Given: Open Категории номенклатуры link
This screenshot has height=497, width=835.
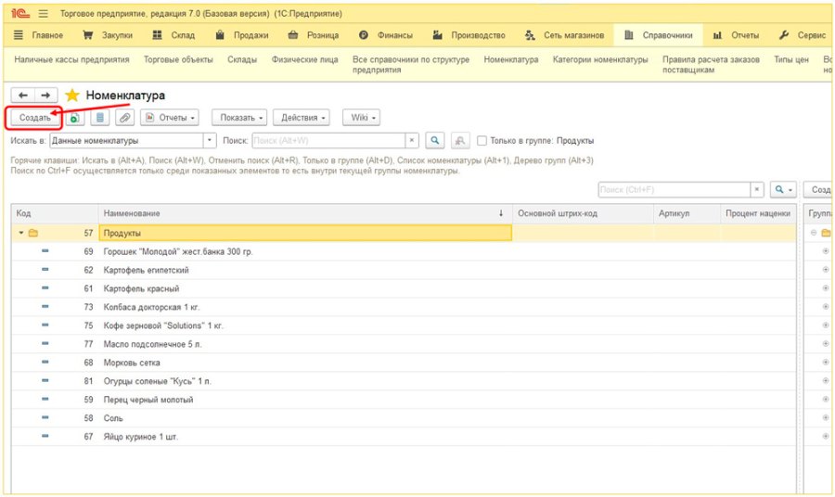Looking at the screenshot, I should 600,59.
